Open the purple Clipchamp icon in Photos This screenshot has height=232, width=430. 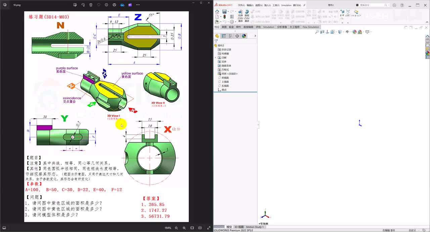pos(130,5)
